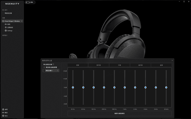Click the '-8 dB' scale label
191x119 pixels.
65,104
